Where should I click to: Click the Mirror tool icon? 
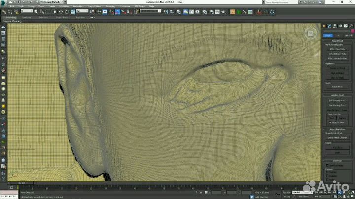tap(166, 12)
